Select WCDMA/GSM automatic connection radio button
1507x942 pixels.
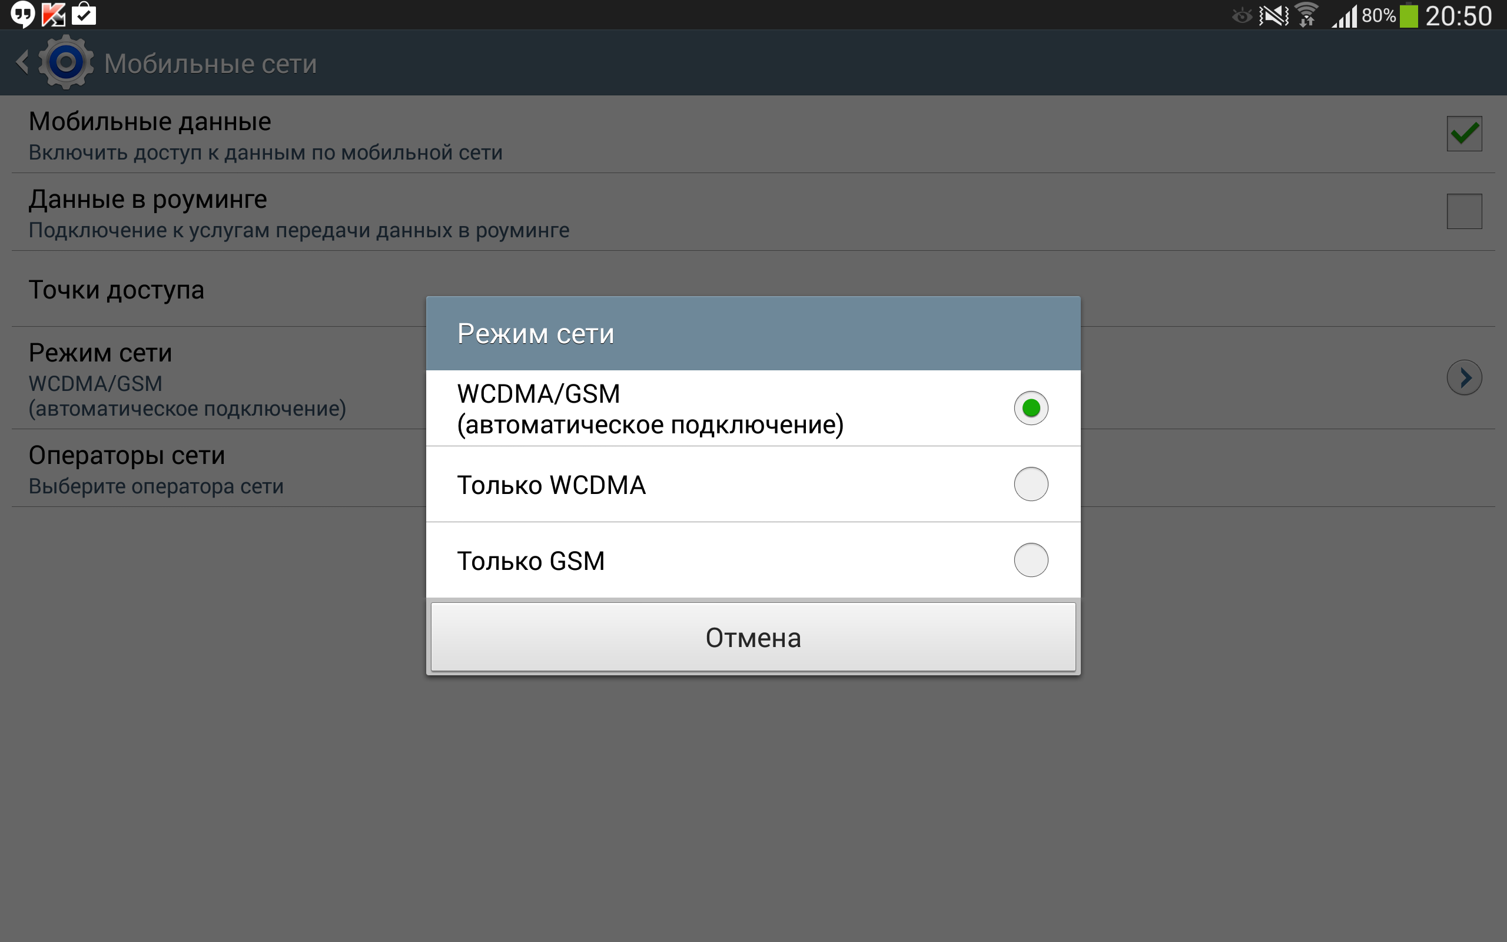click(x=1031, y=408)
